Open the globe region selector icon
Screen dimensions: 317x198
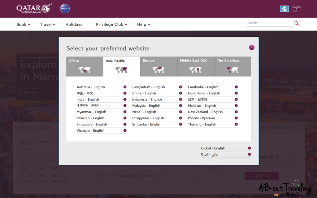(284, 9)
